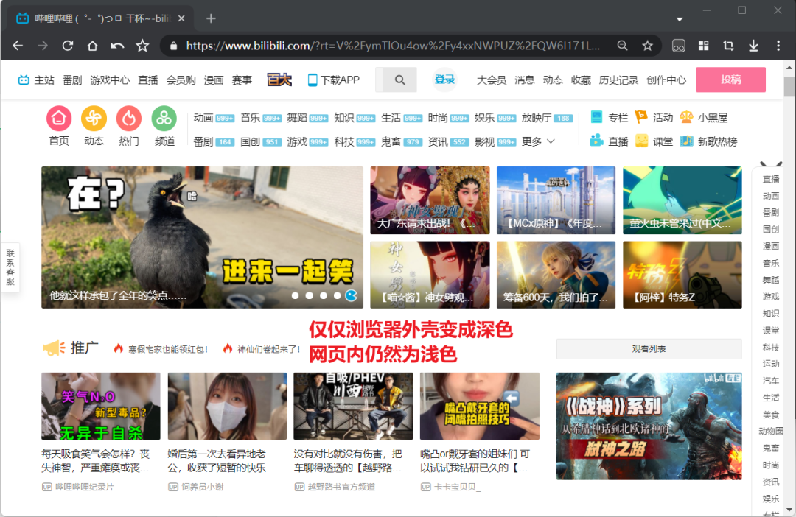Click the 神仙们卷起来了 promo link

click(x=262, y=349)
